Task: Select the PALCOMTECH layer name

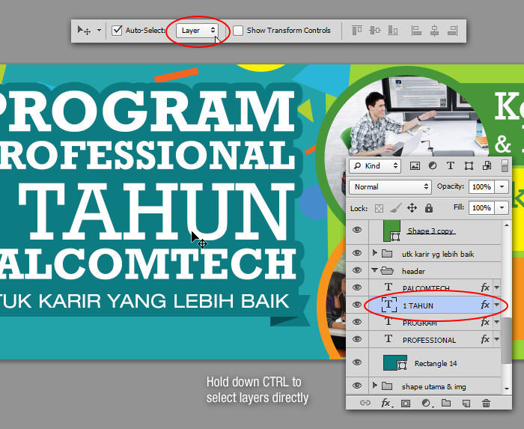Action: pyautogui.click(x=426, y=288)
